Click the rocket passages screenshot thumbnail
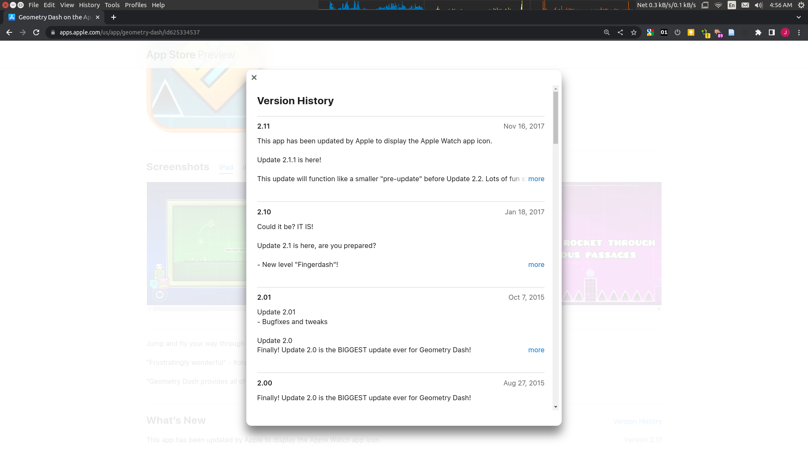808x454 pixels. [611, 243]
